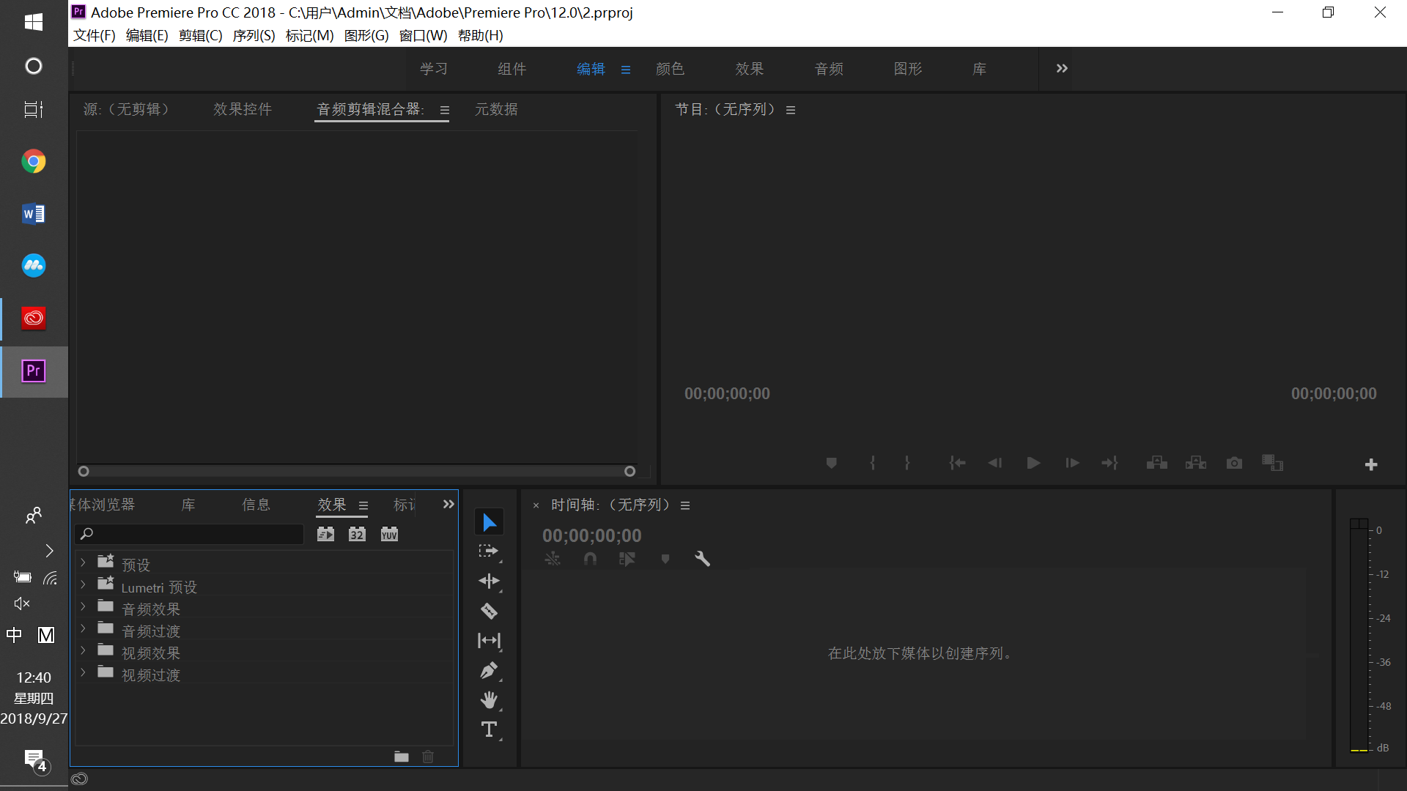Select the Hand tool
This screenshot has width=1407, height=791.
[x=489, y=700]
